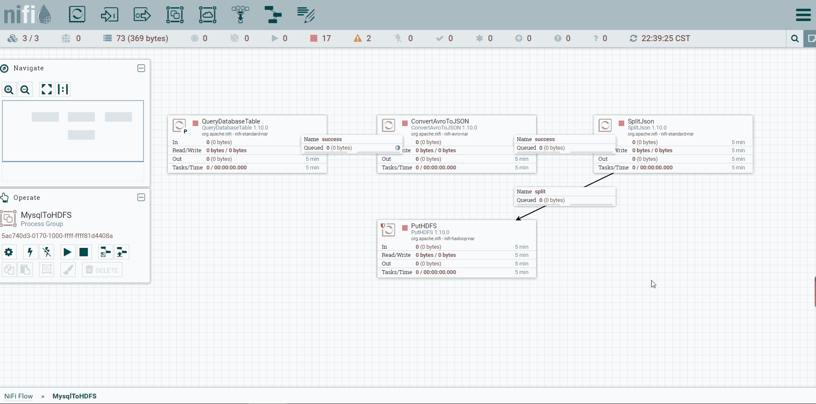Go to NiFi Flow in breadcrumb
This screenshot has height=404, width=816.
pos(18,396)
